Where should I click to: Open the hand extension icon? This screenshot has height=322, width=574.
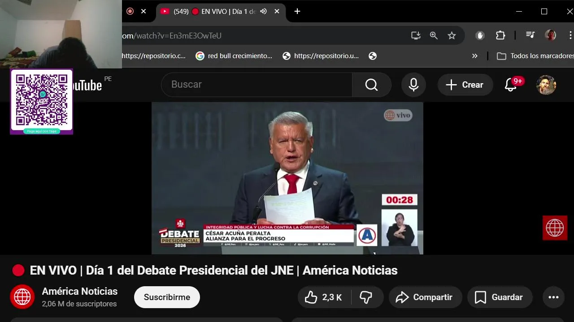point(480,36)
